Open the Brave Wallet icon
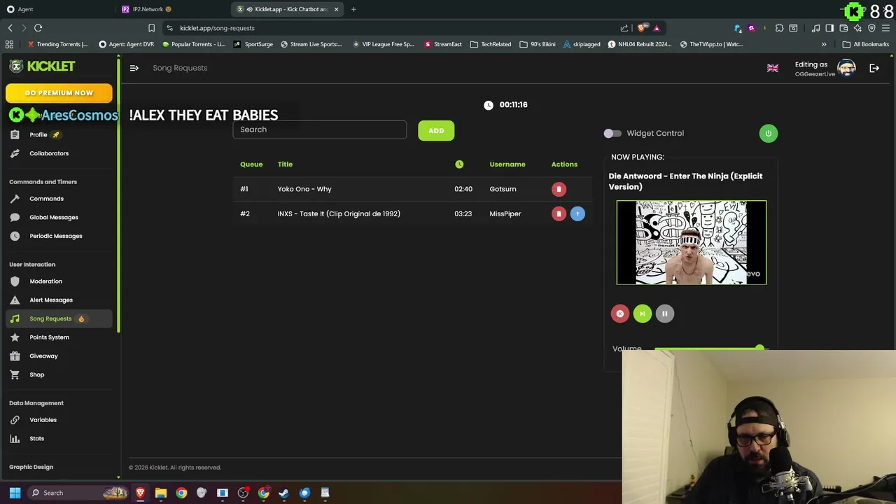 click(x=843, y=28)
